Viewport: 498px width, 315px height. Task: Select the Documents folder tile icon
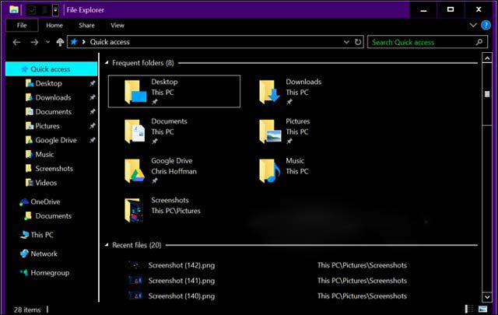click(135, 131)
